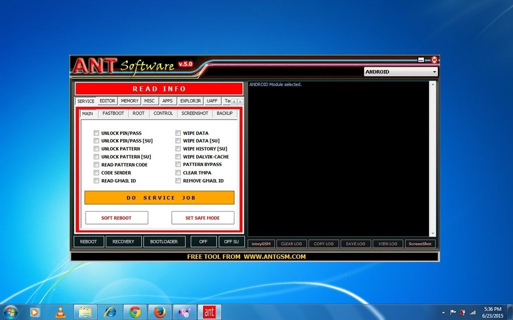Switch to the MEMORY tab
The height and width of the screenshot is (320, 513).
130,101
